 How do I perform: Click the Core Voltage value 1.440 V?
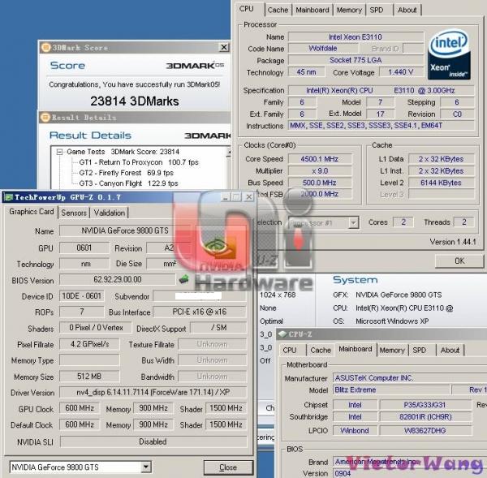click(401, 72)
